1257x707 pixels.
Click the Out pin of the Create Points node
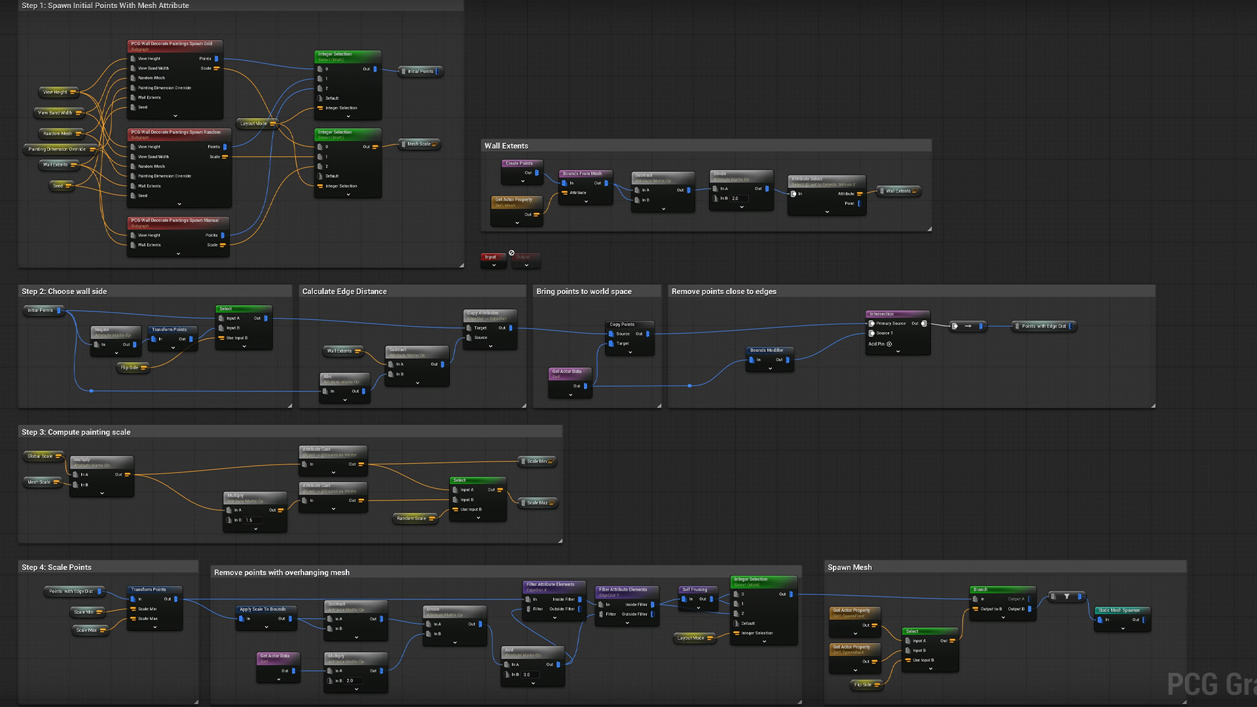[537, 173]
